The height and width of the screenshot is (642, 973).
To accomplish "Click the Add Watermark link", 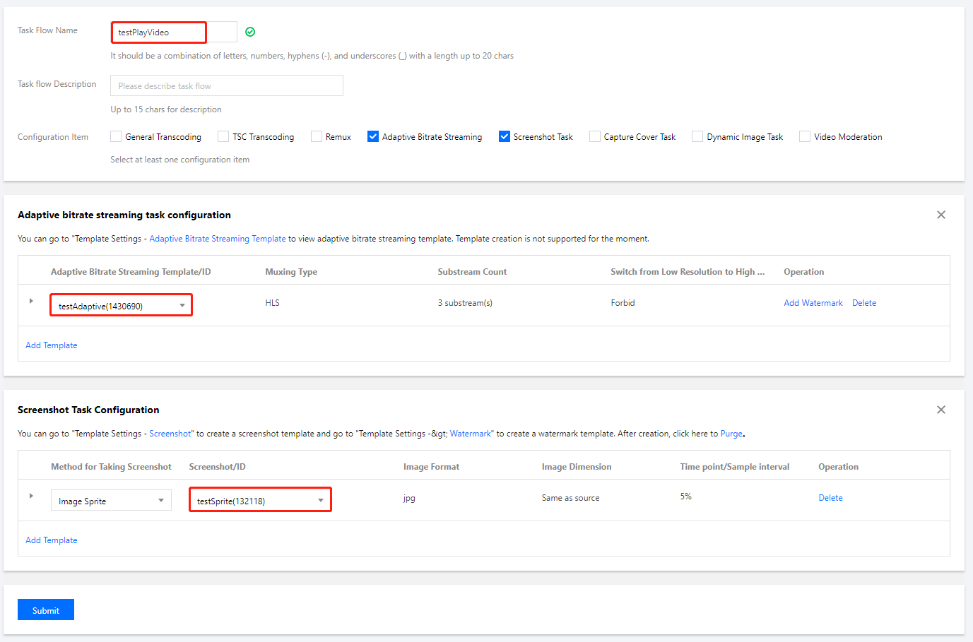I will (813, 303).
